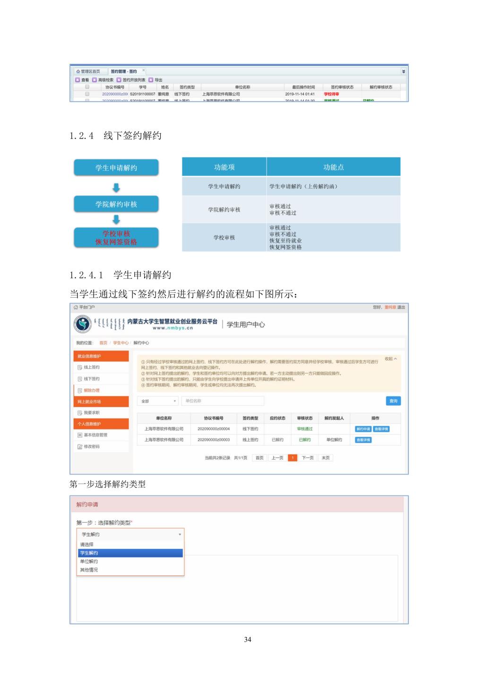Close the 签约管理 - 签约 tab
The image size is (484, 684).
coord(144,70)
